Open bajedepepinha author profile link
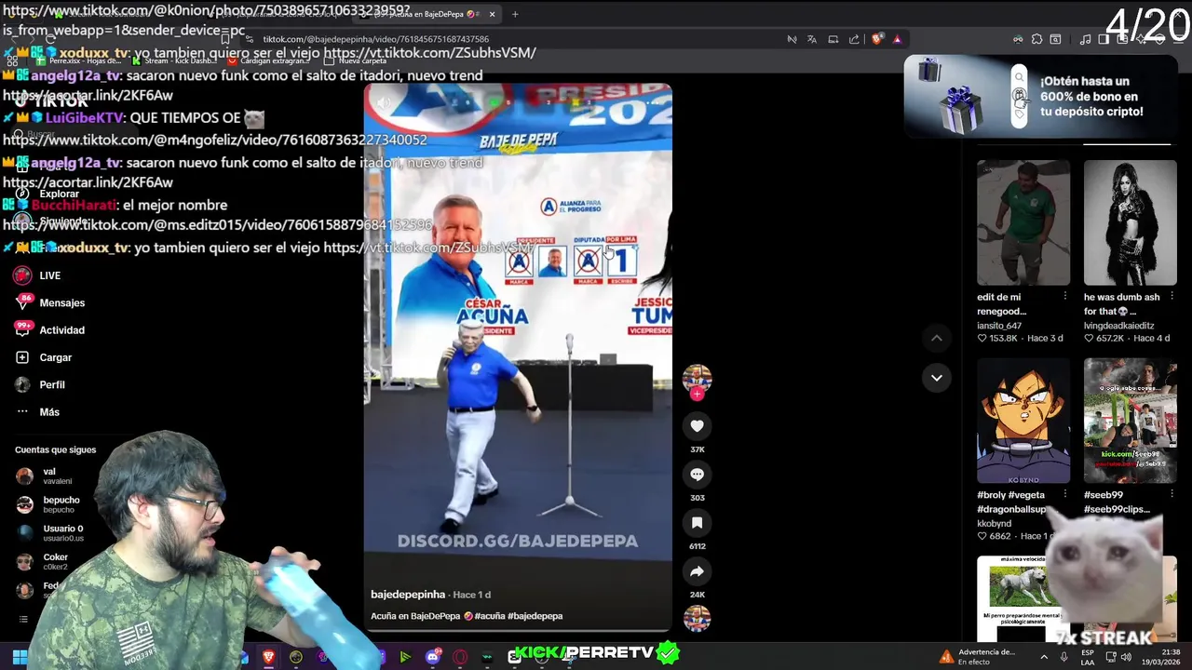 [x=408, y=595]
